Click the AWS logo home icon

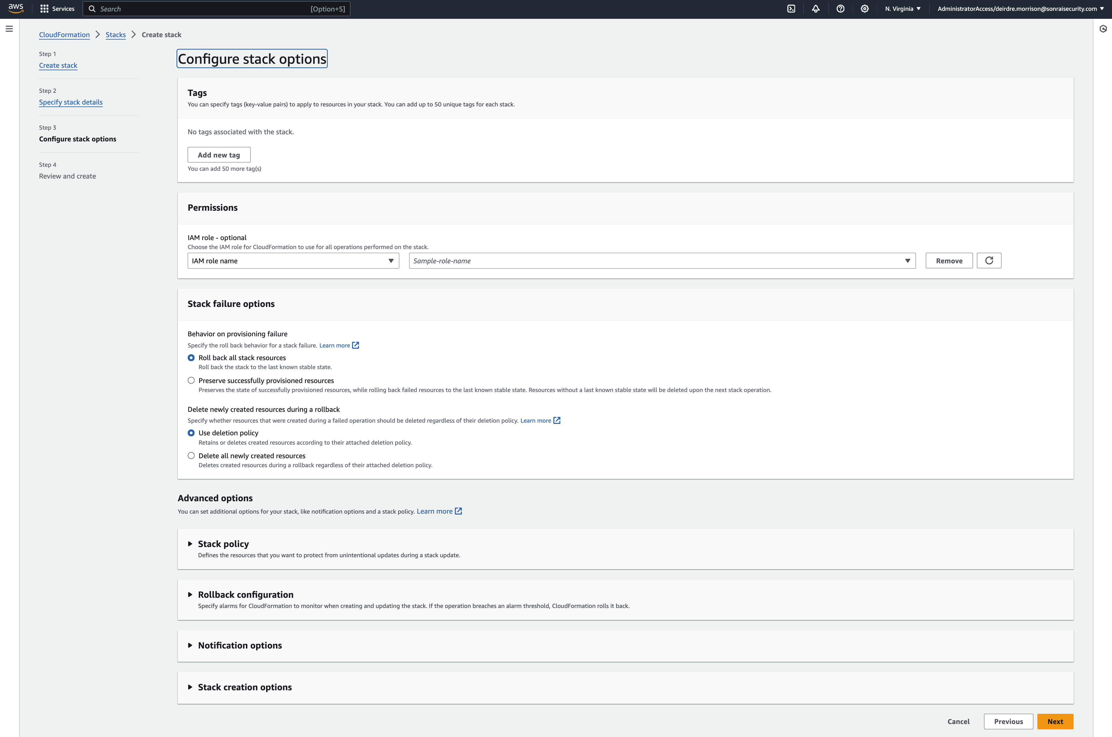[15, 8]
